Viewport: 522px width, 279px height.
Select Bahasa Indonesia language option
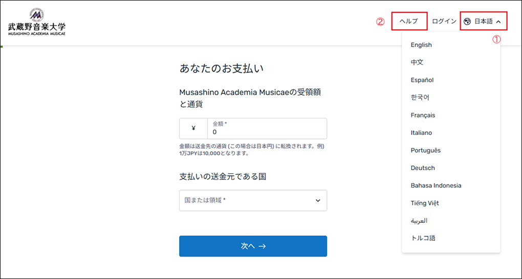click(x=436, y=185)
